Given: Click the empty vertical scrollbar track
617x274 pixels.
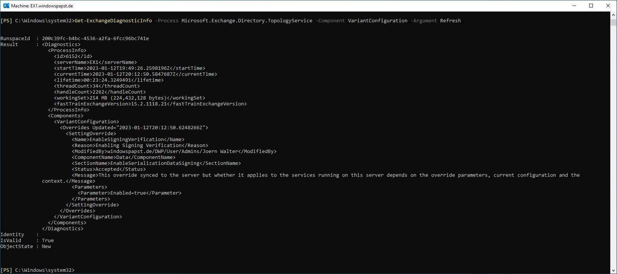Looking at the screenshot, I should pyautogui.click(x=613, y=149).
